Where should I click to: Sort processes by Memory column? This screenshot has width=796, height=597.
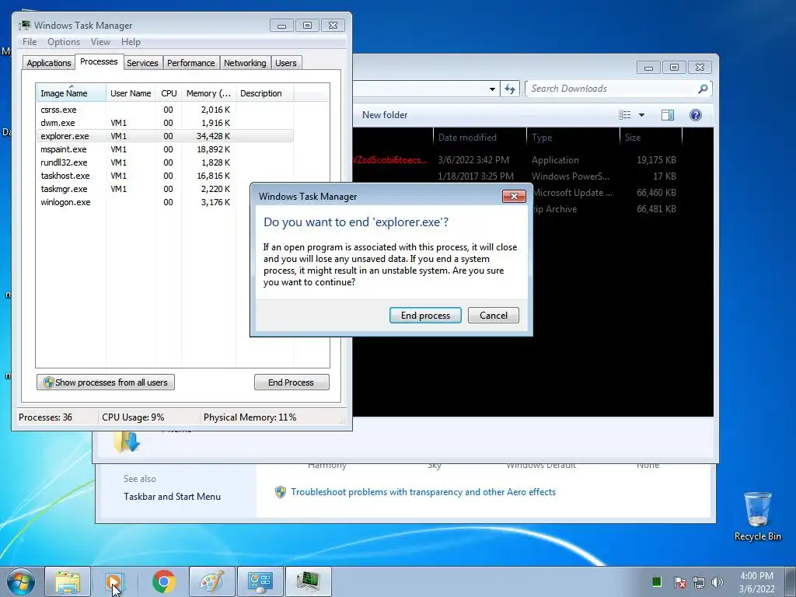point(208,93)
